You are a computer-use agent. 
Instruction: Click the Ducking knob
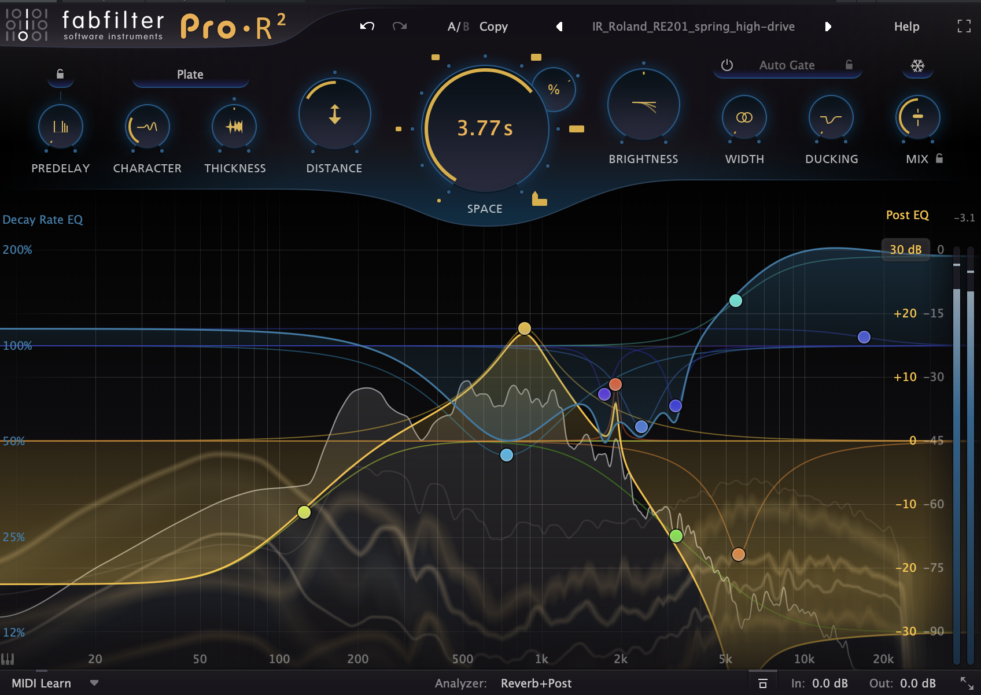pos(831,117)
